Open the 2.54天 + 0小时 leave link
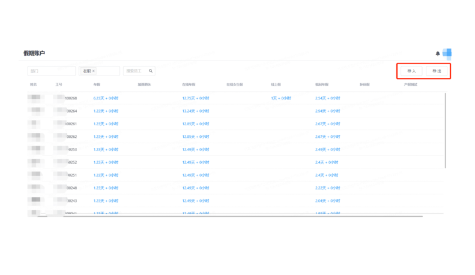 pos(327,98)
